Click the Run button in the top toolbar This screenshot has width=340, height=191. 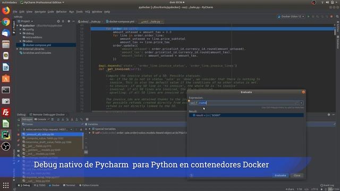coord(308,16)
